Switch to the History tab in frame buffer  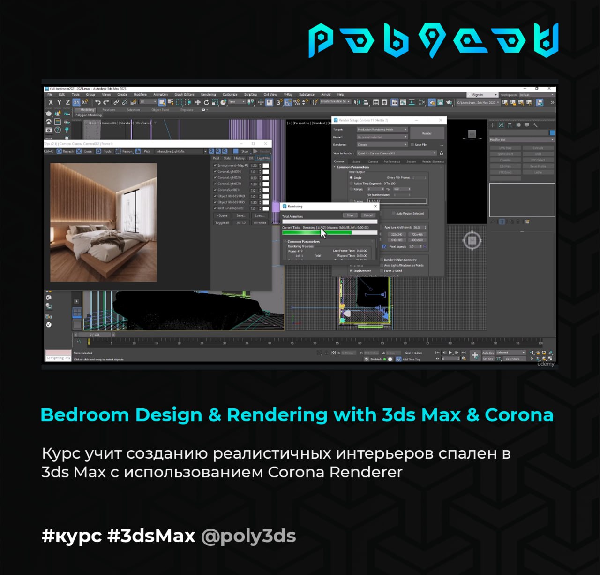coord(240,158)
